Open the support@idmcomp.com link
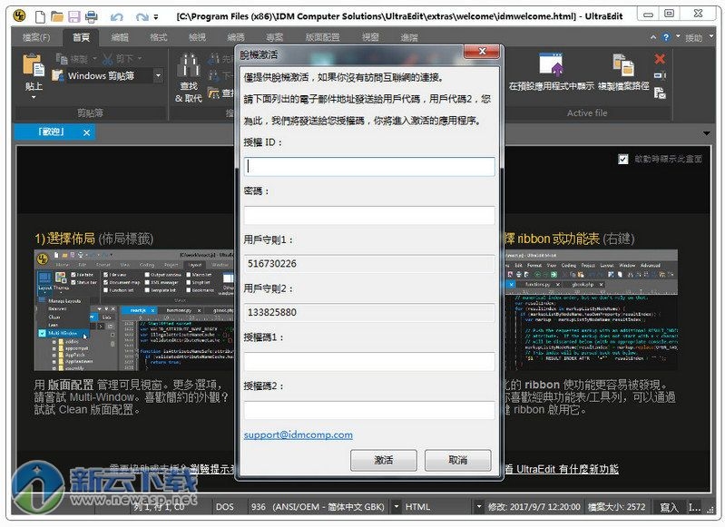The width and height of the screenshot is (725, 527). click(x=298, y=434)
